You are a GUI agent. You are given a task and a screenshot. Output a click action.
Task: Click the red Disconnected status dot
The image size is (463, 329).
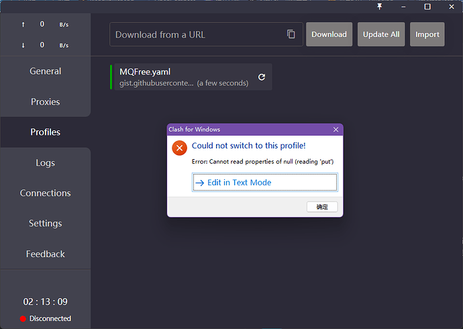click(x=23, y=319)
